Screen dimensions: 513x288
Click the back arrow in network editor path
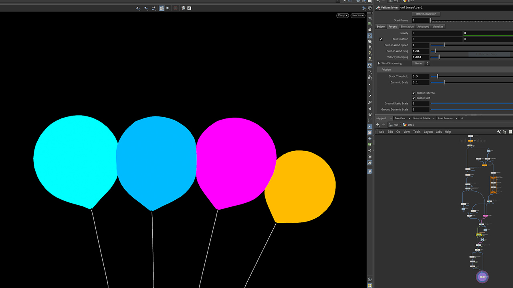(x=378, y=124)
